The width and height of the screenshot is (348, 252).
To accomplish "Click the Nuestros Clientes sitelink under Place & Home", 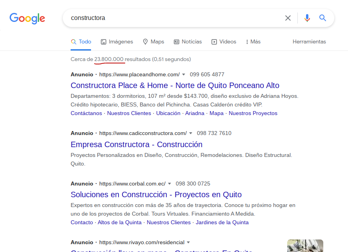I will point(129,113).
